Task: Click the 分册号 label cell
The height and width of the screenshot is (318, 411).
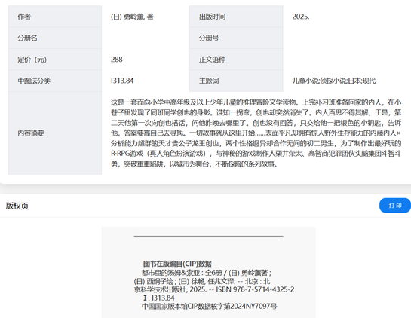Action: 236,38
